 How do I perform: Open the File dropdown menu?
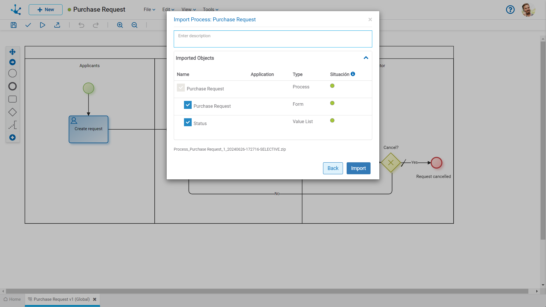pyautogui.click(x=149, y=9)
